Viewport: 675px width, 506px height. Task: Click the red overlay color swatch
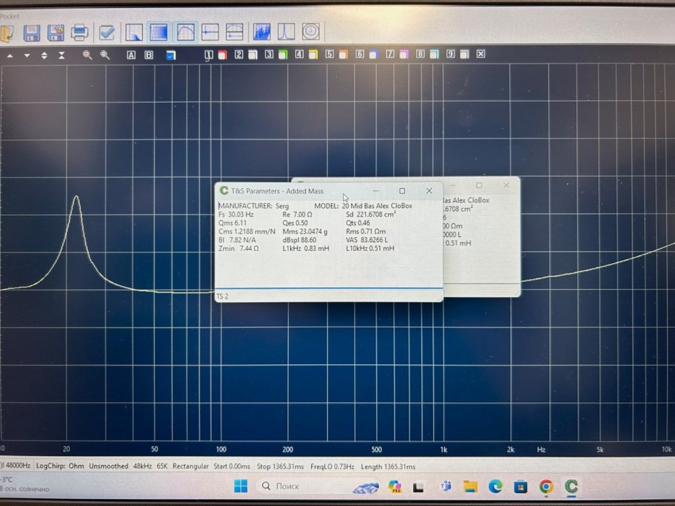(221, 55)
